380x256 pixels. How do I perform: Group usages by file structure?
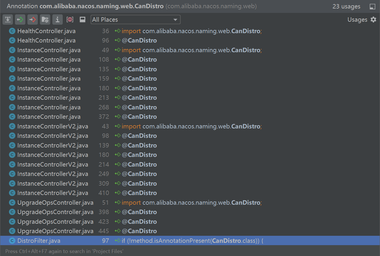(x=45, y=19)
